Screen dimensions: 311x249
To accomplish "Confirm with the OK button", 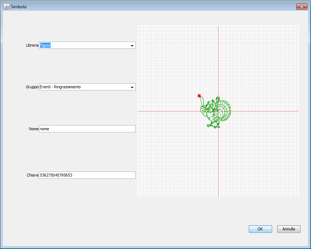I will (260, 229).
